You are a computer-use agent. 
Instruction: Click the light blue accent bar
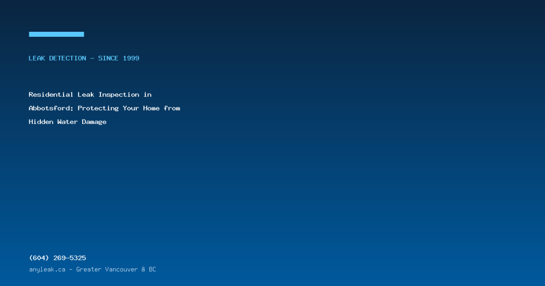[57, 34]
